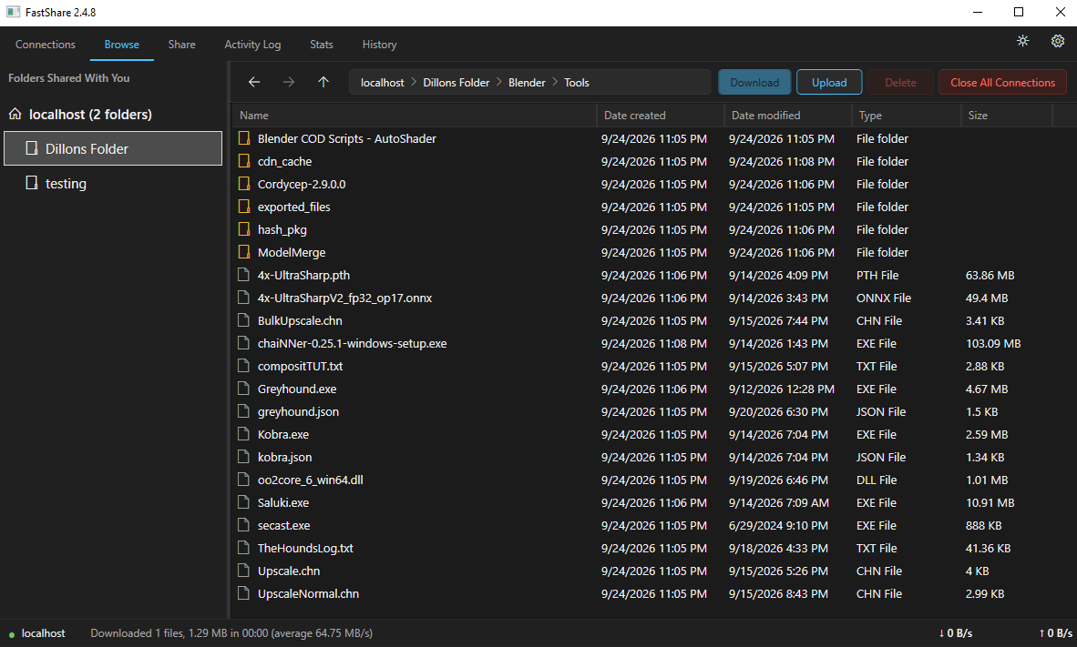Click the download status message in status bar
The width and height of the screenshot is (1077, 647).
coord(231,632)
